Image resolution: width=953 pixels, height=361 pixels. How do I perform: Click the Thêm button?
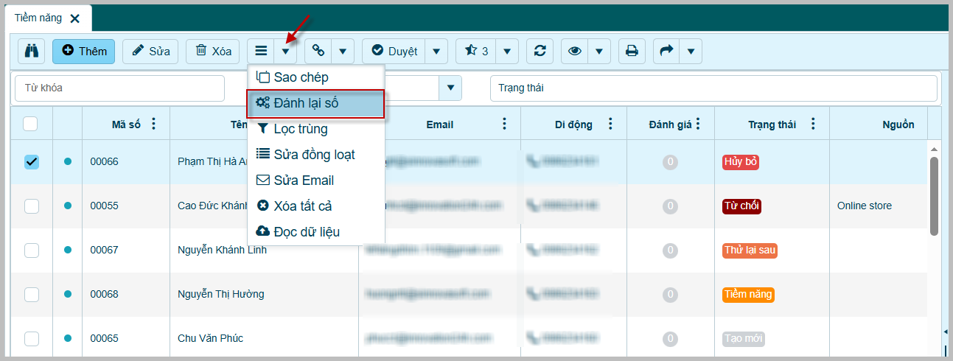click(x=83, y=51)
